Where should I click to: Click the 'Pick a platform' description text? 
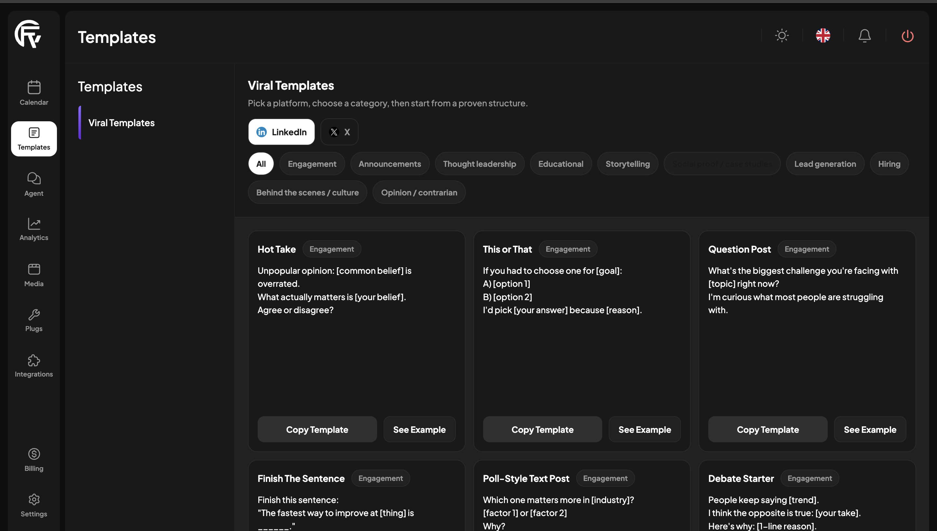(x=387, y=103)
